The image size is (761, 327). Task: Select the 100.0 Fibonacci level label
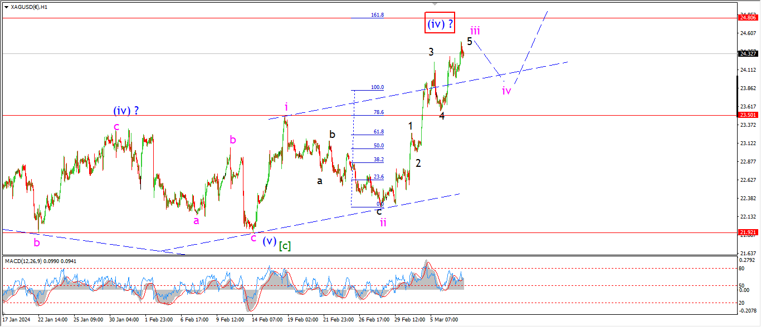pos(377,88)
